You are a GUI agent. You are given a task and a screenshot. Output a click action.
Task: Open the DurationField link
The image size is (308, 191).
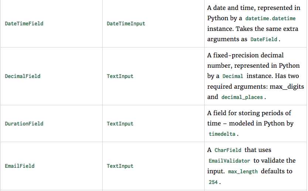tap(24, 124)
